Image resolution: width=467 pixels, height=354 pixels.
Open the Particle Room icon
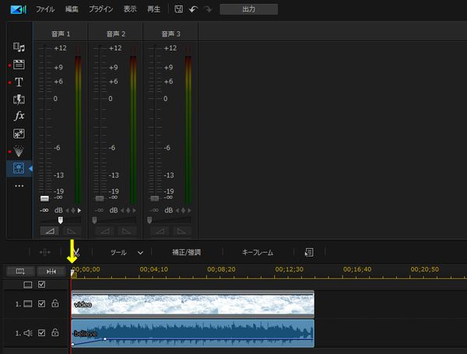[19, 151]
